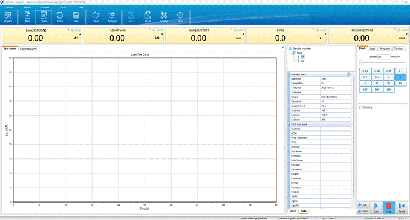Select the T005 batch node icon
The height and width of the screenshot is (220, 410).
(x=294, y=53)
